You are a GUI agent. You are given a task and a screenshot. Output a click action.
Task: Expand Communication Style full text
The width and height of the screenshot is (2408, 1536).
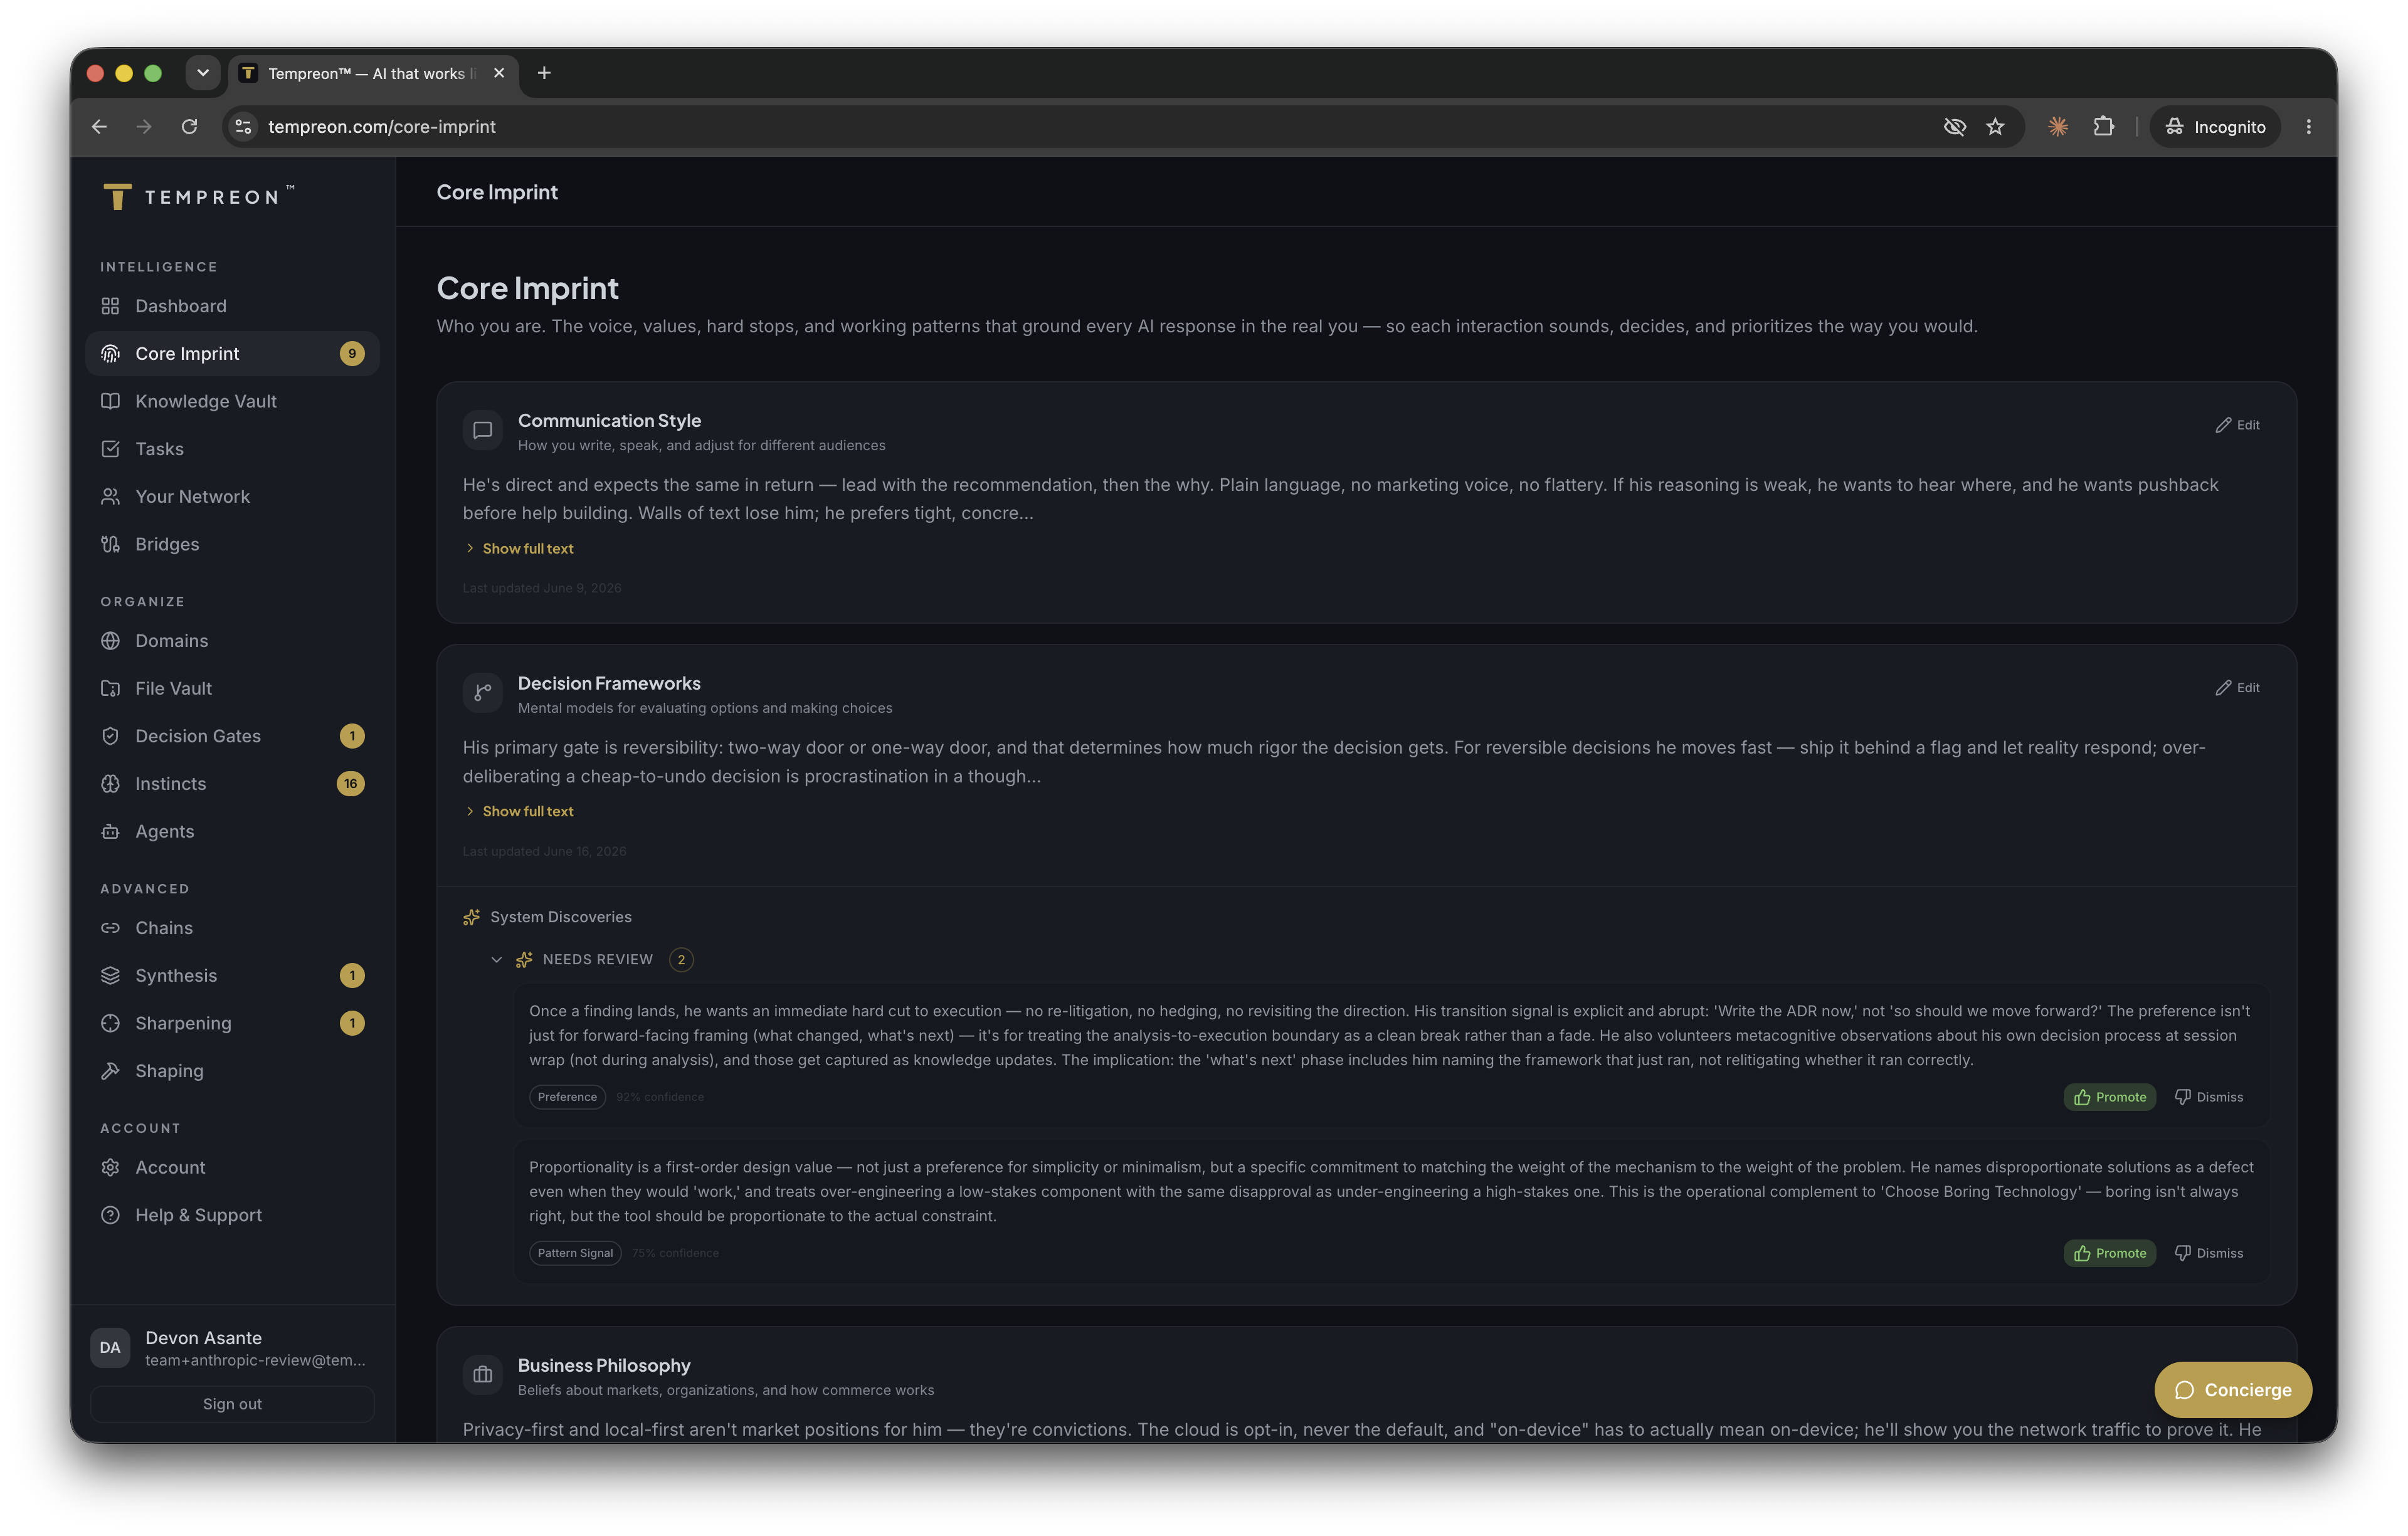519,549
